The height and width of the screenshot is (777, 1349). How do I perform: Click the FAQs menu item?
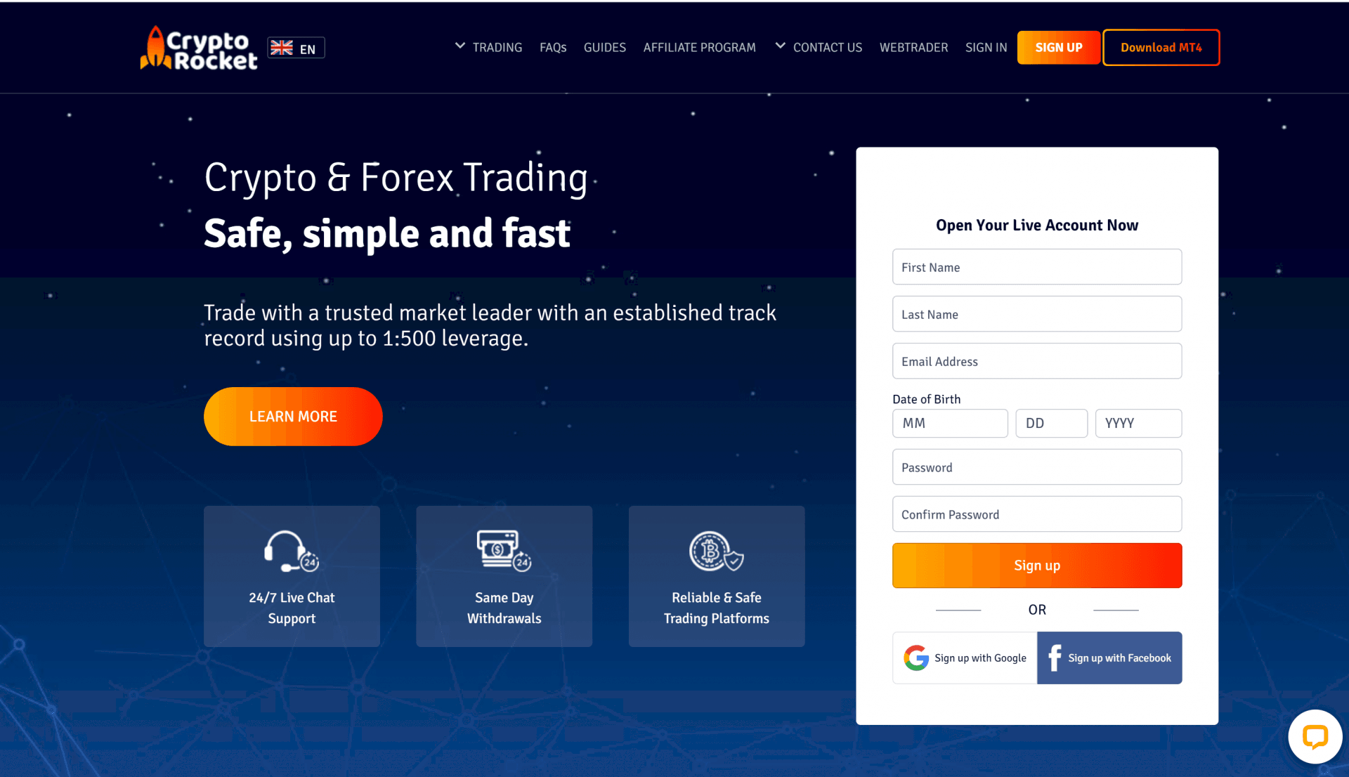553,48
